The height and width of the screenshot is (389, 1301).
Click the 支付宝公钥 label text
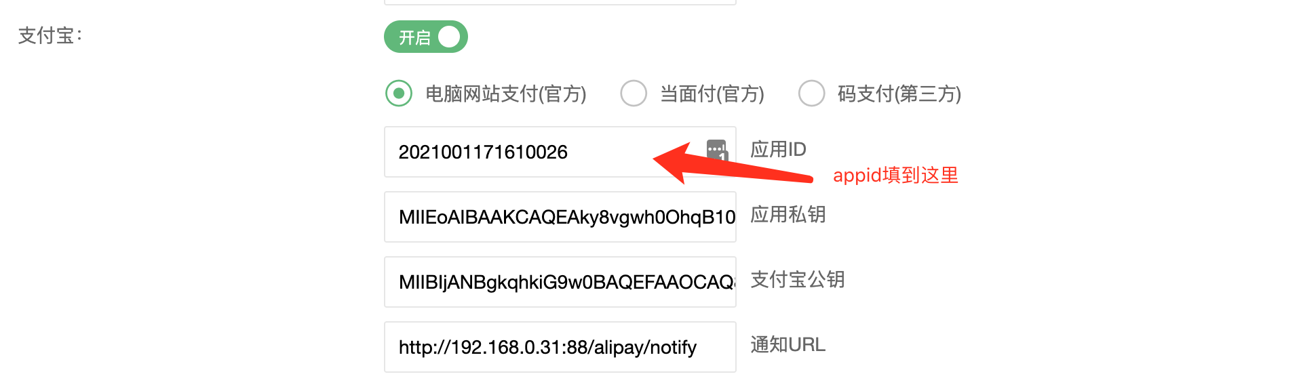click(797, 279)
